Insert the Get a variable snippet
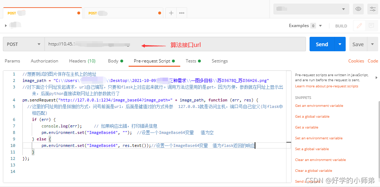The image size is (380, 187). pyautogui.click(x=307, y=127)
